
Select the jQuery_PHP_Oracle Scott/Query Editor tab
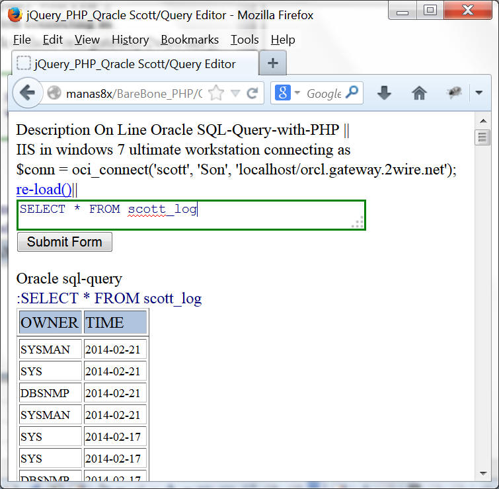click(x=135, y=63)
